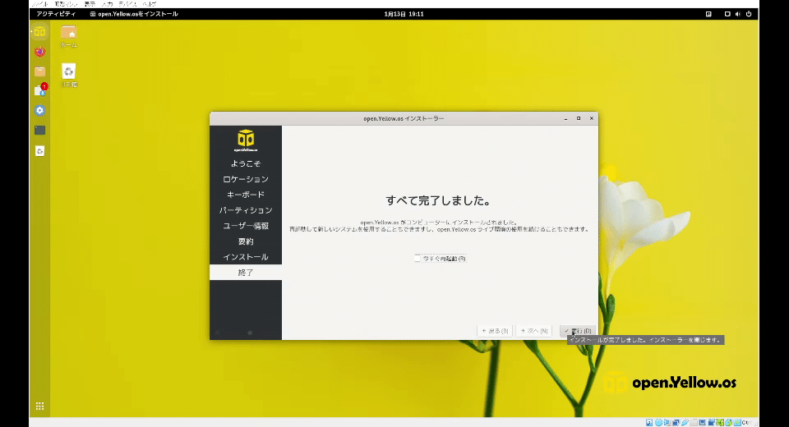Click the display monitor indicator in VirtualBox status bar
This screenshot has width=789, height=427.
click(703, 422)
